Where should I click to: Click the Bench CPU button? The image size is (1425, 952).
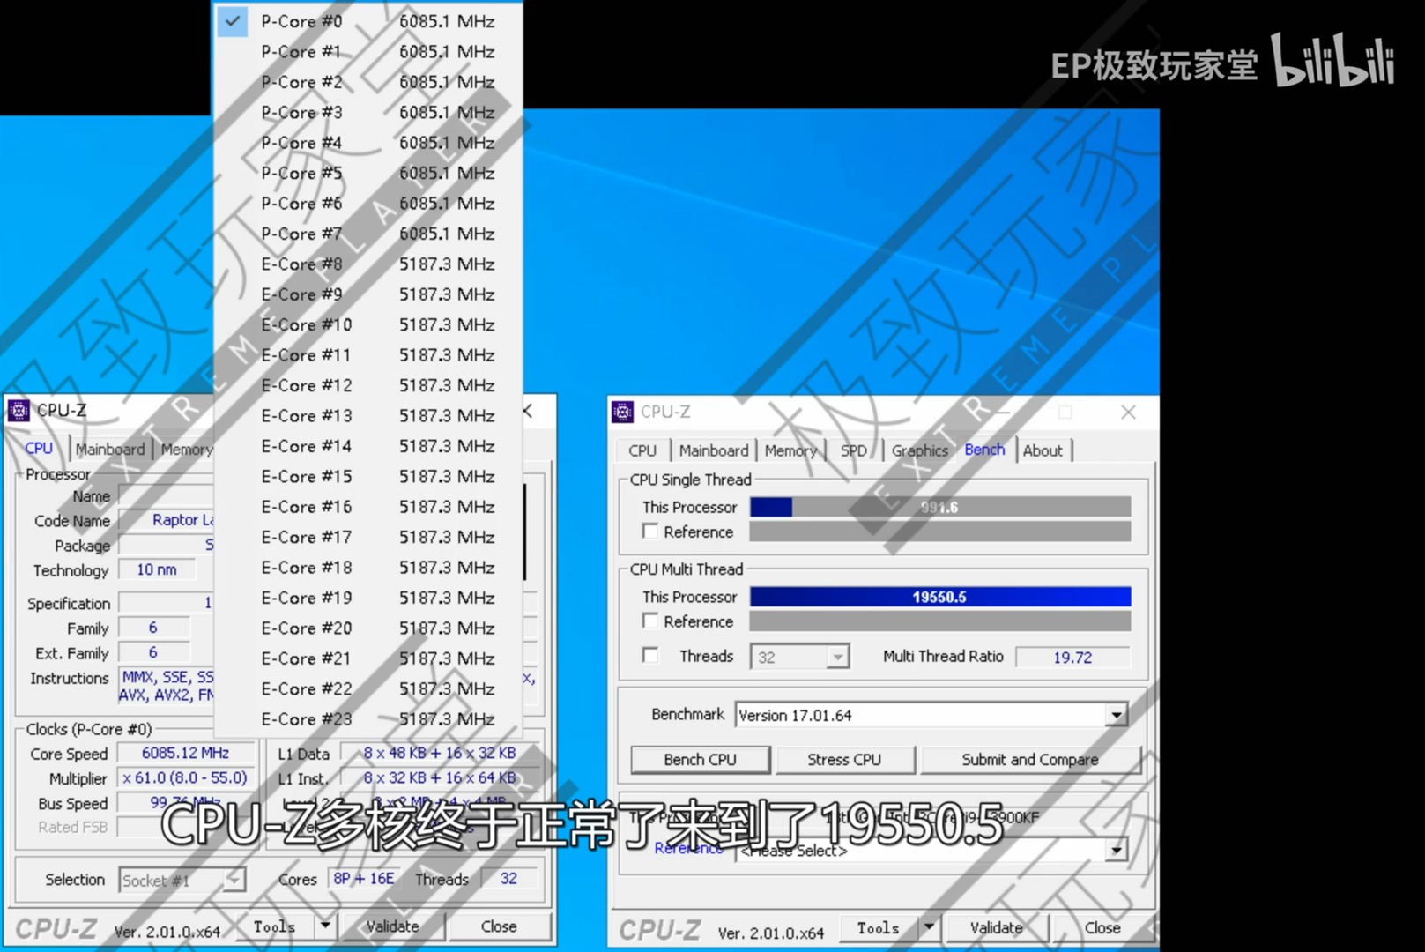[701, 760]
